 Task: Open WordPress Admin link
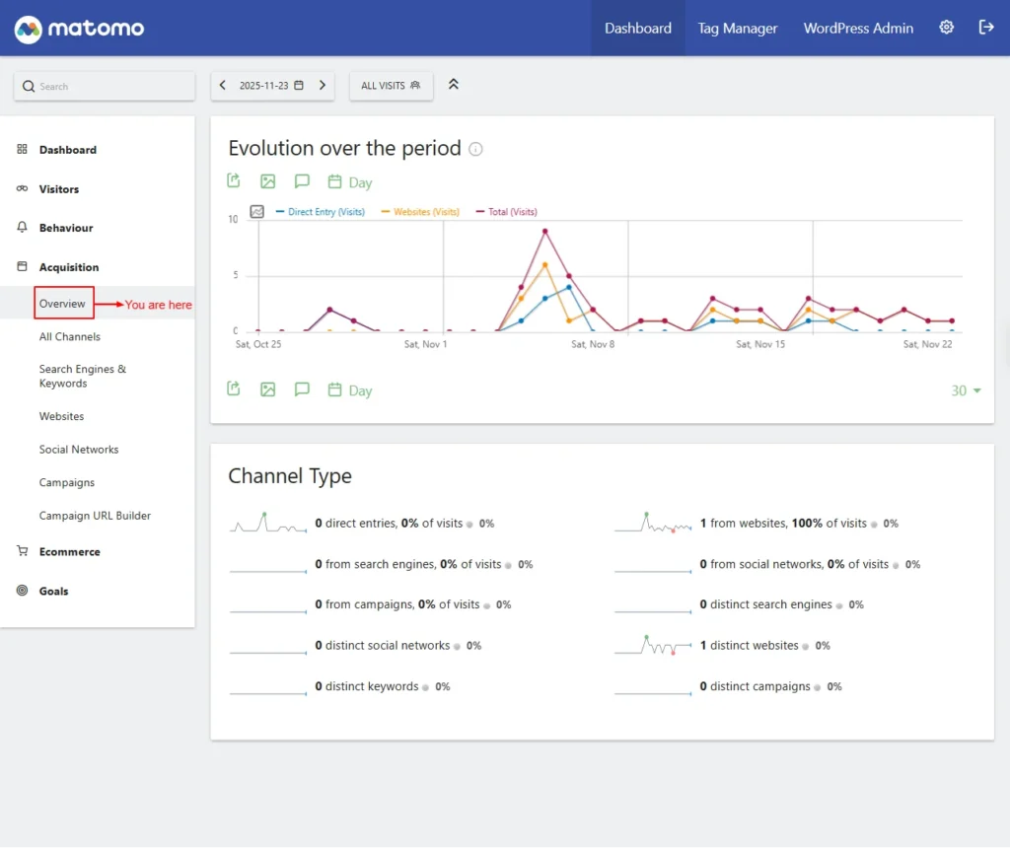pos(858,28)
